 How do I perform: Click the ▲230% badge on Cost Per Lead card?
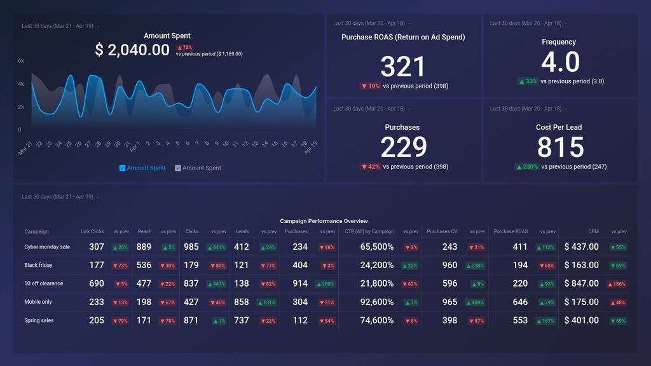tap(526, 166)
